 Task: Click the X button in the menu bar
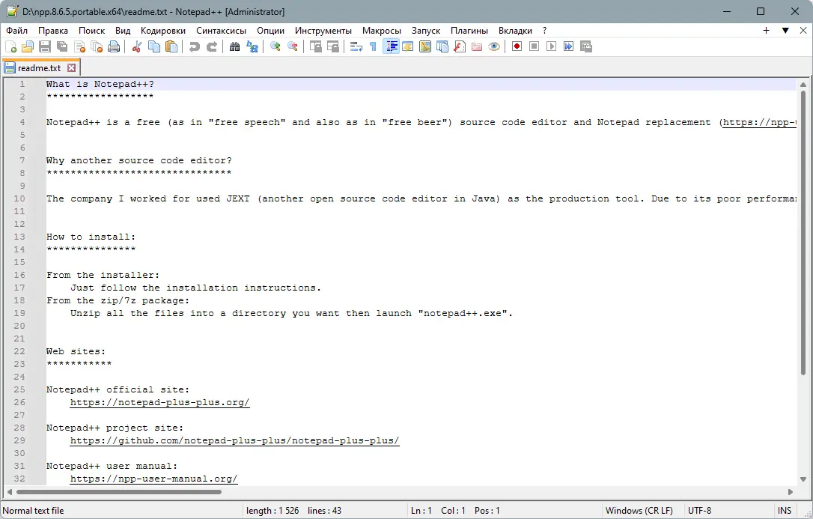[803, 31]
